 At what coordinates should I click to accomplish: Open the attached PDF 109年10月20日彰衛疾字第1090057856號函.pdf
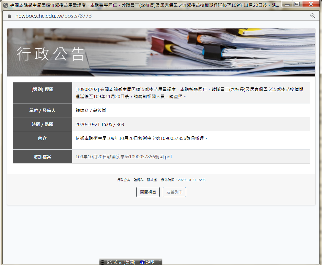pyautogui.click(x=123, y=157)
